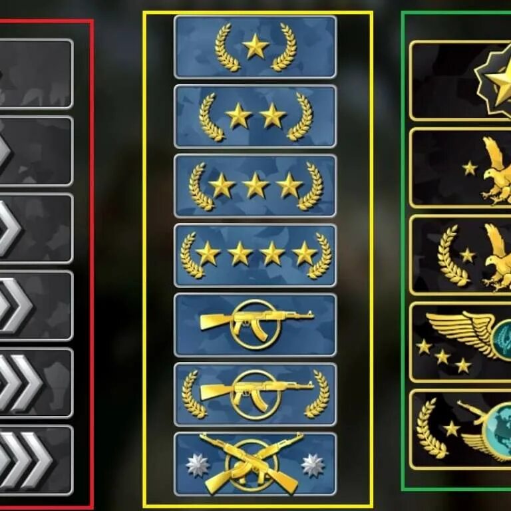Click the Silver Elite Master bottom chevron badge
This screenshot has width=511, height=511.
point(36,460)
